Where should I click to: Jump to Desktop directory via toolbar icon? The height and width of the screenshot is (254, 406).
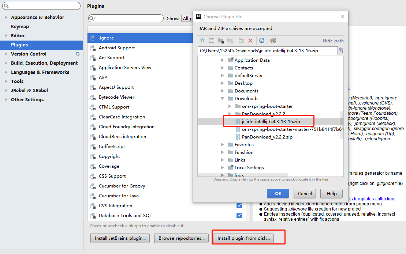coord(212,41)
